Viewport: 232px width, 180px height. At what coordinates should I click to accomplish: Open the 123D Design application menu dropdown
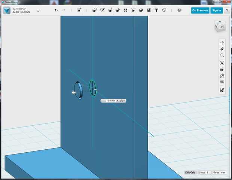click(x=38, y=11)
